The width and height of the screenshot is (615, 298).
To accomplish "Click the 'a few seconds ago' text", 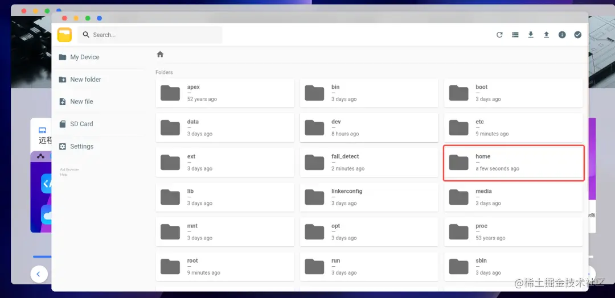I will 497,169.
